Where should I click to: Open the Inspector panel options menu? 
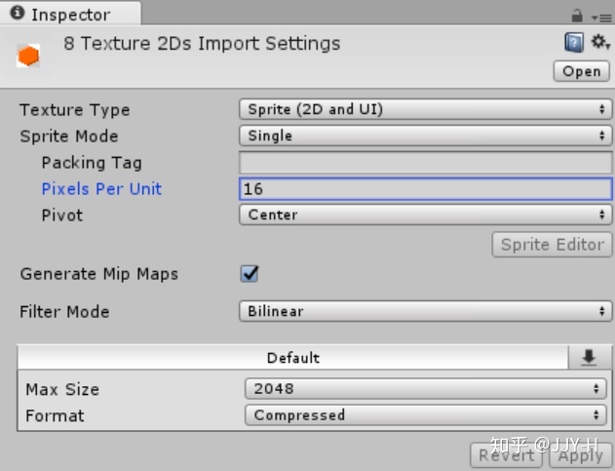[x=601, y=18]
